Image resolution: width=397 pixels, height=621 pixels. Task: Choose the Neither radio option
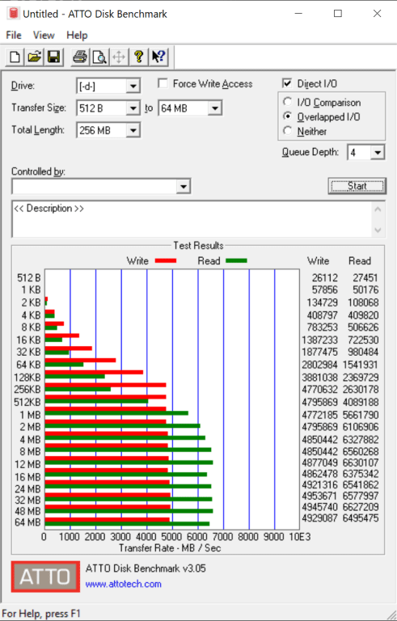pyautogui.click(x=287, y=131)
